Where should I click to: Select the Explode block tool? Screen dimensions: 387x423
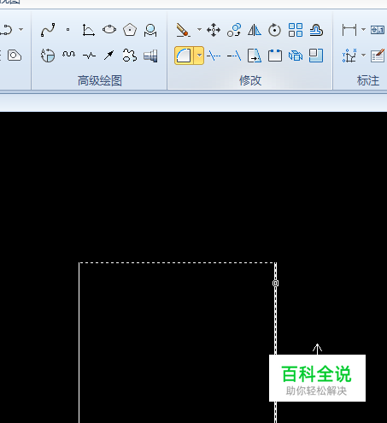tap(296, 56)
